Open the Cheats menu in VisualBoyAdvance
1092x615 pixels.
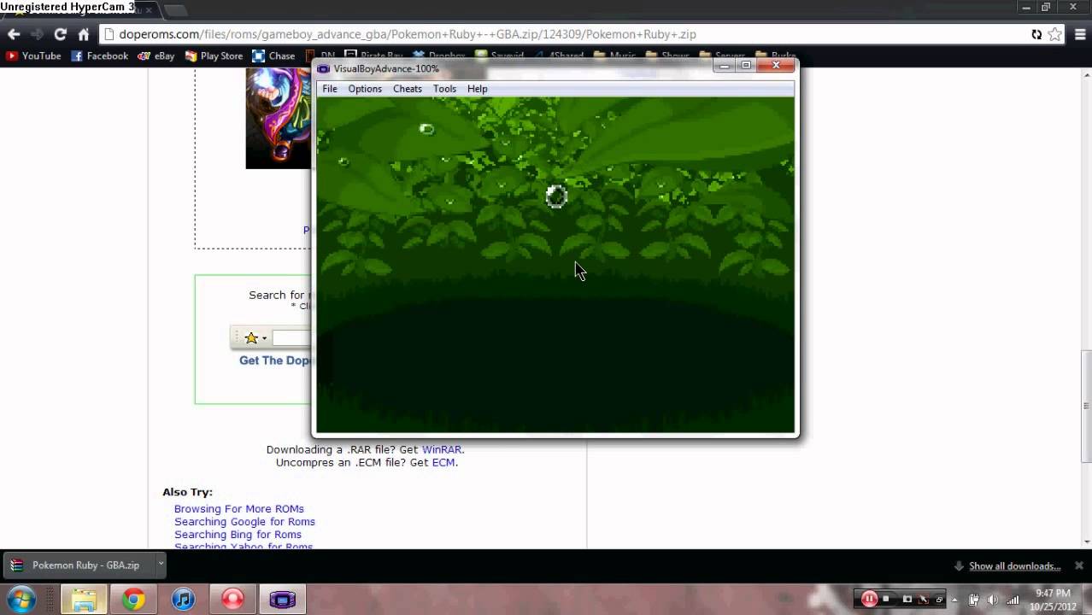click(408, 89)
